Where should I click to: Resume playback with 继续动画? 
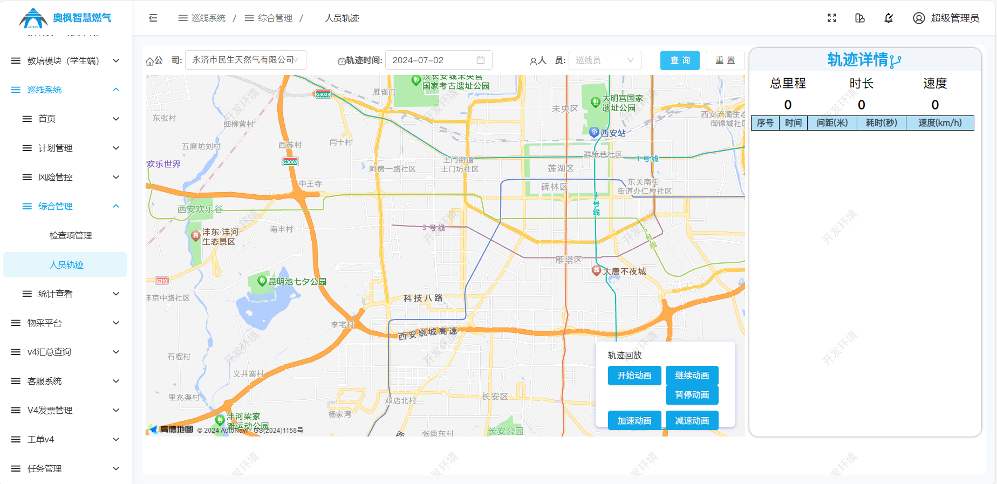(692, 376)
